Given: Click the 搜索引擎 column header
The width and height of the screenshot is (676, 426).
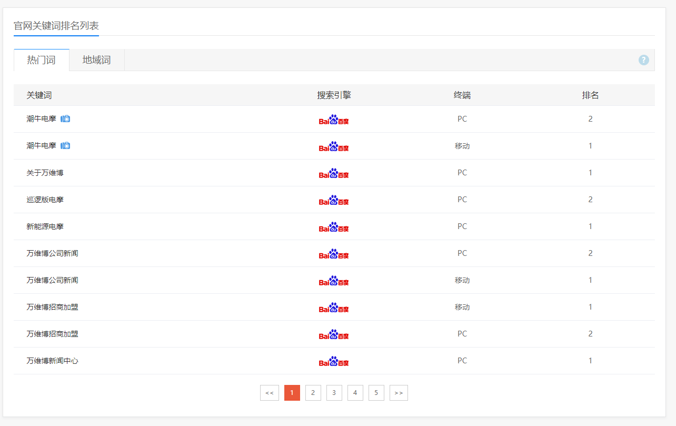Looking at the screenshot, I should pyautogui.click(x=334, y=95).
